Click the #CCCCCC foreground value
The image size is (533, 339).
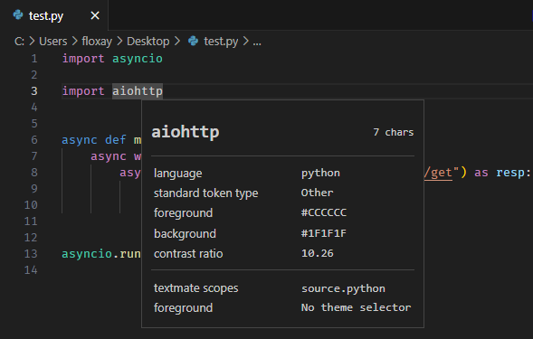324,212
